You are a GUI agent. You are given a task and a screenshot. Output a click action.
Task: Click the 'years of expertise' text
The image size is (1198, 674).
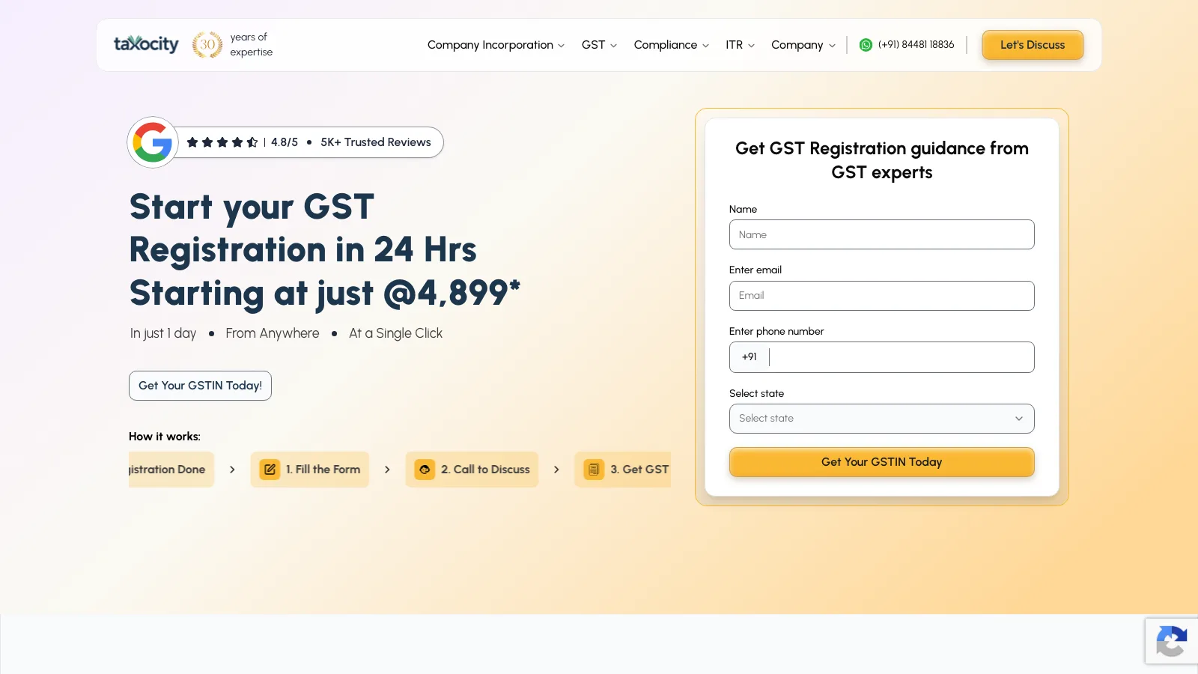click(x=251, y=44)
